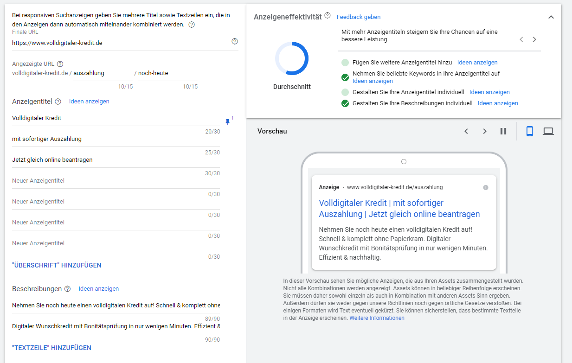Click the Feedback geben link
This screenshot has height=363, width=572.
point(359,17)
